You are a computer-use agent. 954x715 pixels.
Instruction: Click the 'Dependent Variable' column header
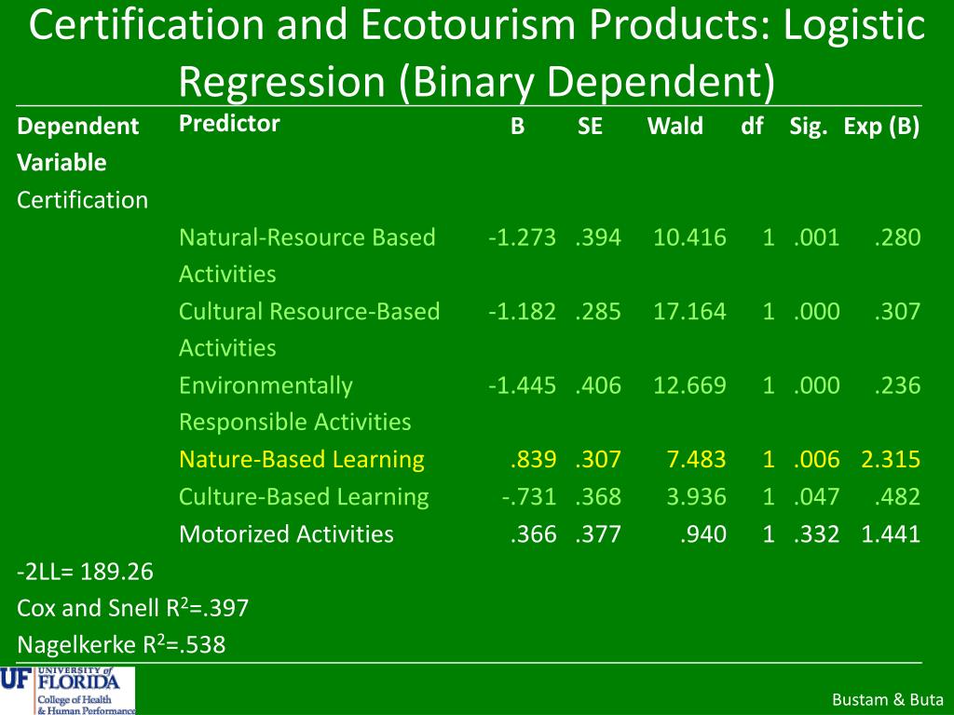click(x=78, y=144)
